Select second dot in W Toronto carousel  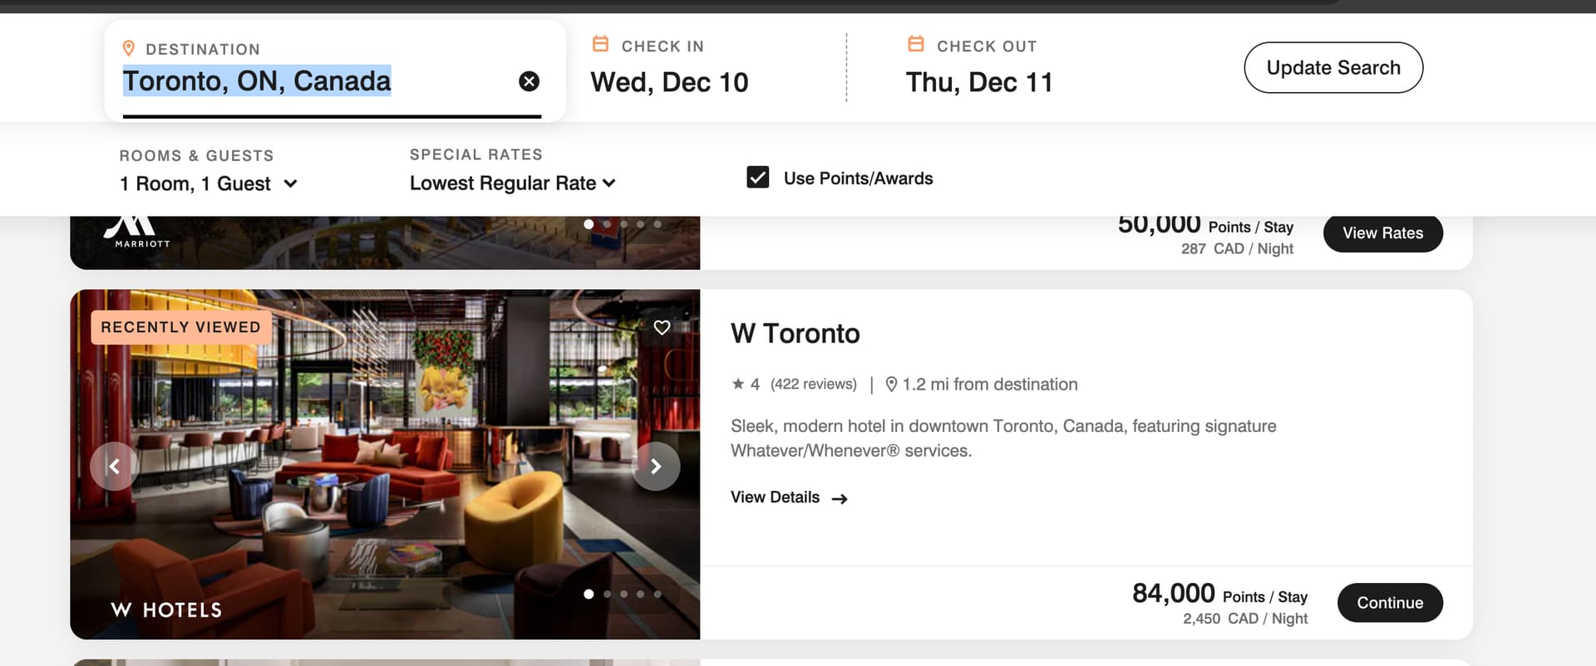tap(607, 595)
